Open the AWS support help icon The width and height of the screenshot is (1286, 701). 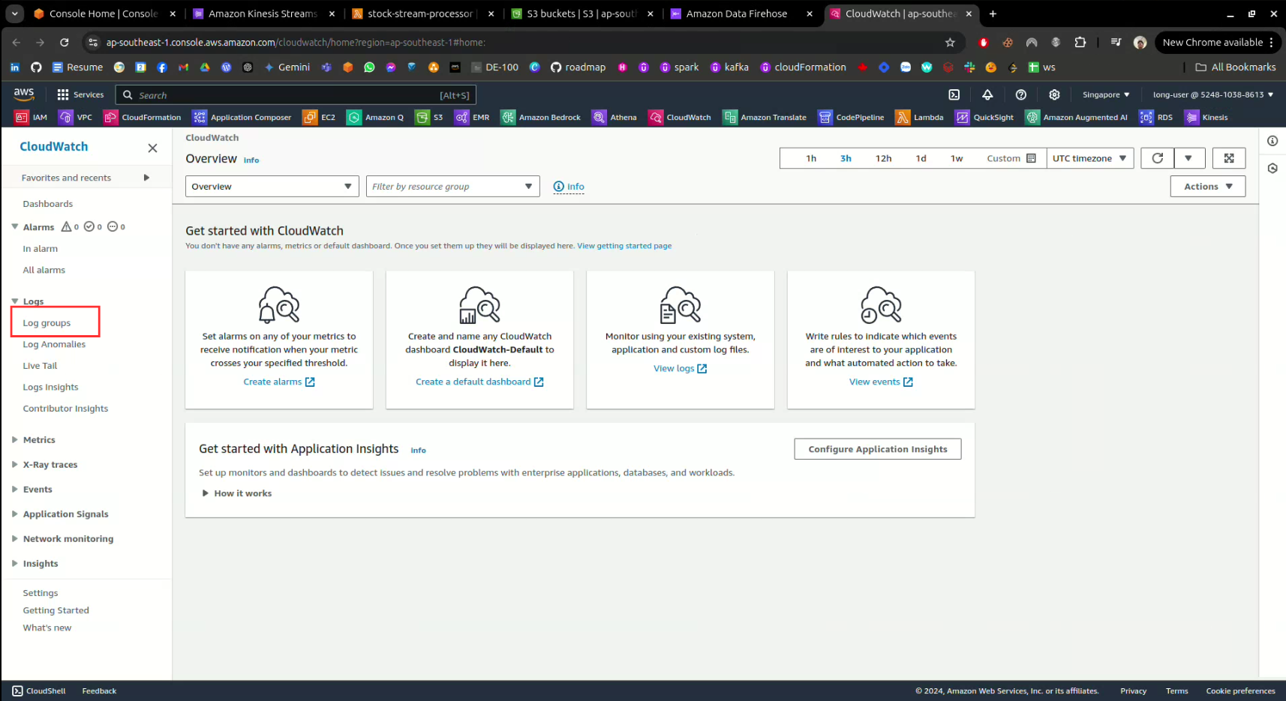pos(1020,94)
